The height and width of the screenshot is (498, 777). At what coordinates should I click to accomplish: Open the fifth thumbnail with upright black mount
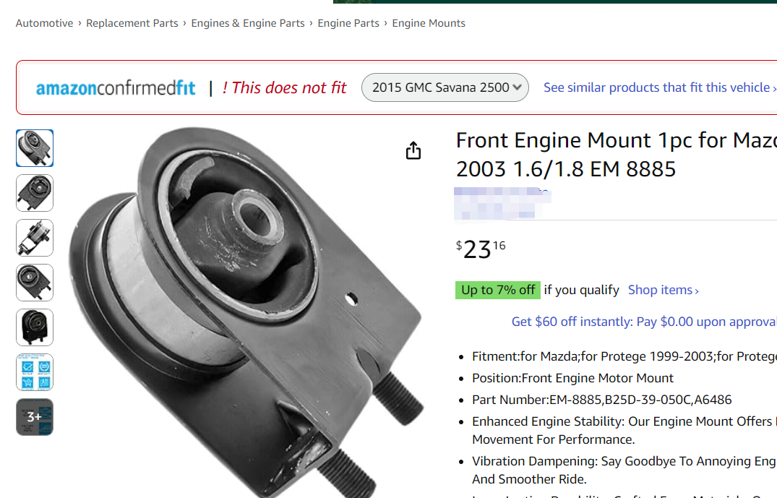[x=35, y=327]
